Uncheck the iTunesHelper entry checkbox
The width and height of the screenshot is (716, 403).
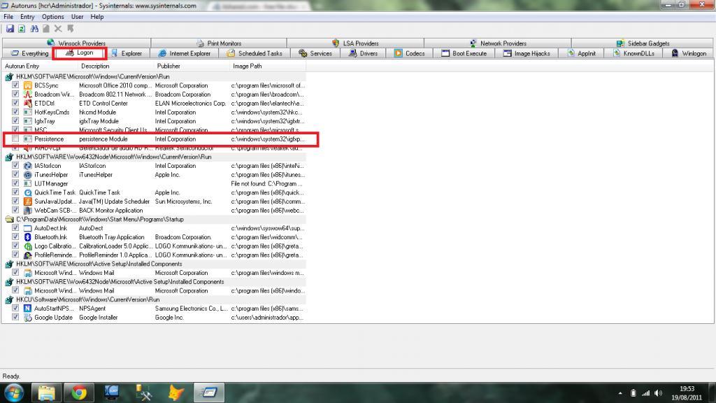pyautogui.click(x=15, y=174)
